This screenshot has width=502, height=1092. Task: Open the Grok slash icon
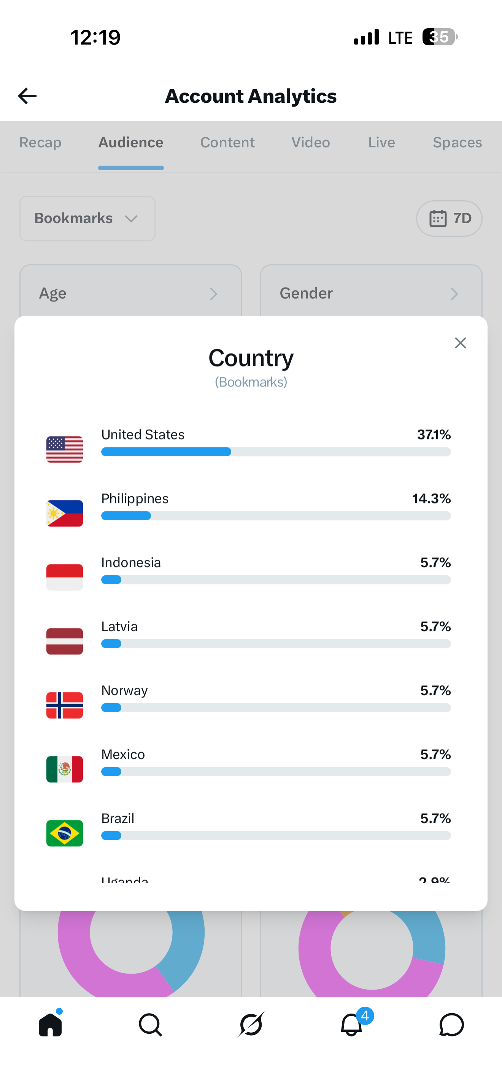pos(251,1024)
